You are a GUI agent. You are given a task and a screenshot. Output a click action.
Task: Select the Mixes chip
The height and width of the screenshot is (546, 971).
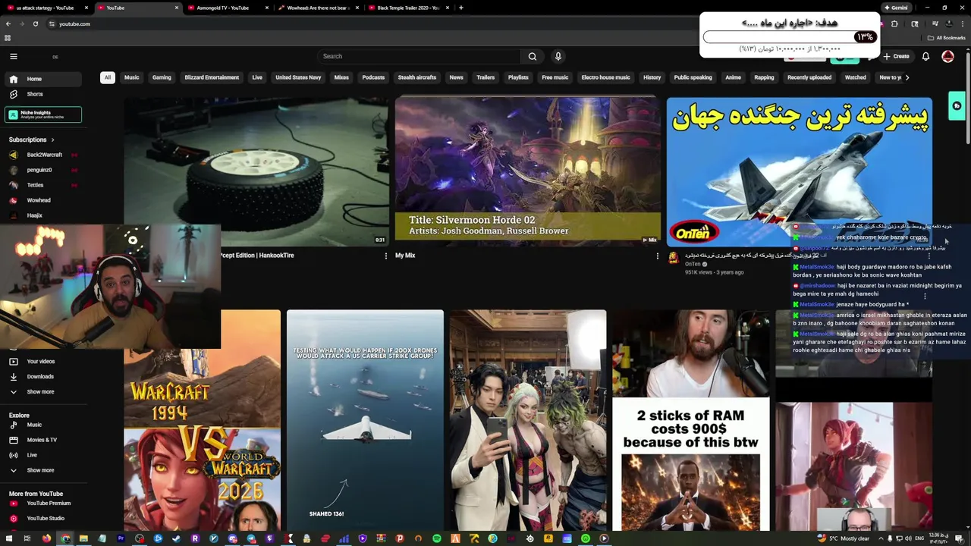341,77
